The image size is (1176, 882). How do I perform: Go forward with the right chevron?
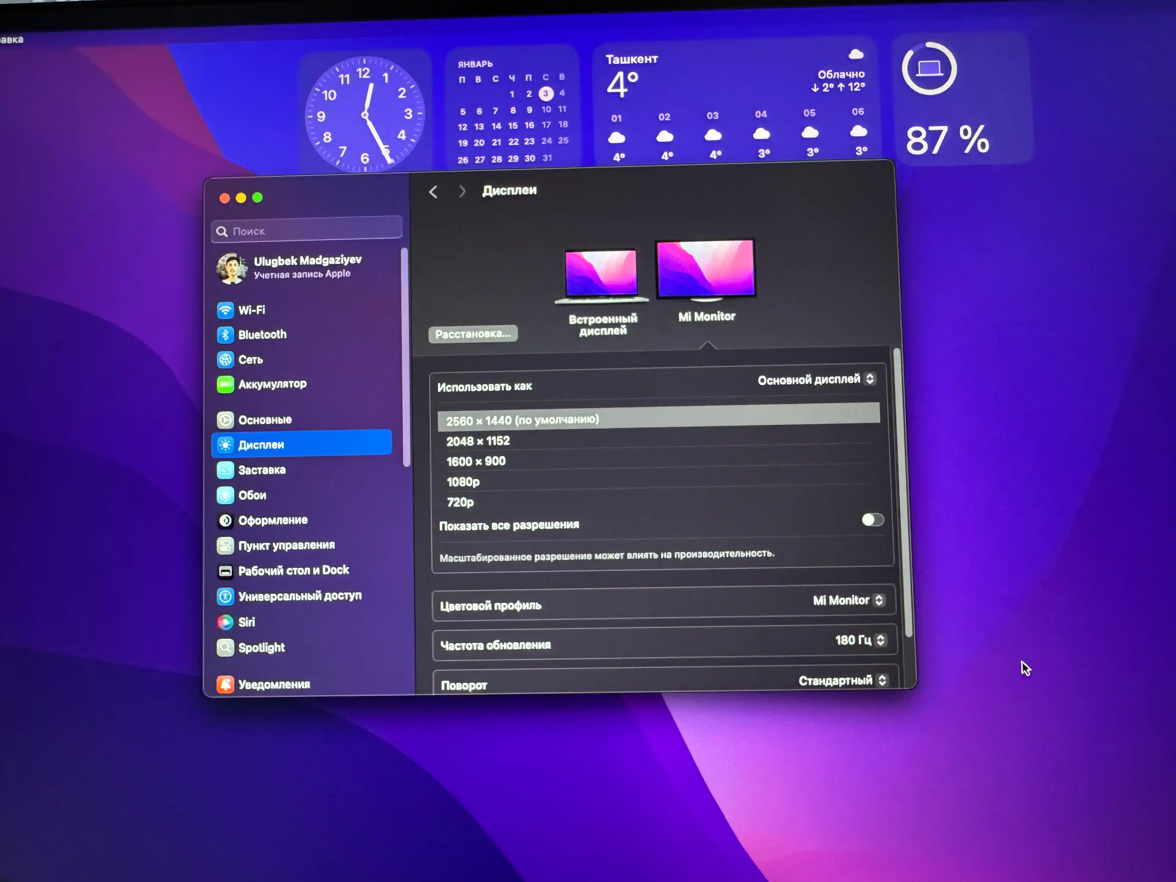coord(462,191)
